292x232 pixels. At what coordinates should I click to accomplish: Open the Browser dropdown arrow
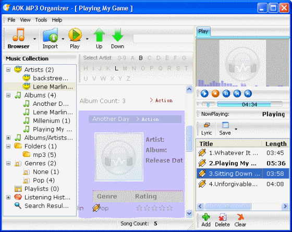click(x=34, y=39)
